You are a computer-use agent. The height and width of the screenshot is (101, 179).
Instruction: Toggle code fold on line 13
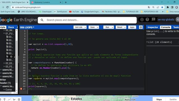click(x=27, y=63)
